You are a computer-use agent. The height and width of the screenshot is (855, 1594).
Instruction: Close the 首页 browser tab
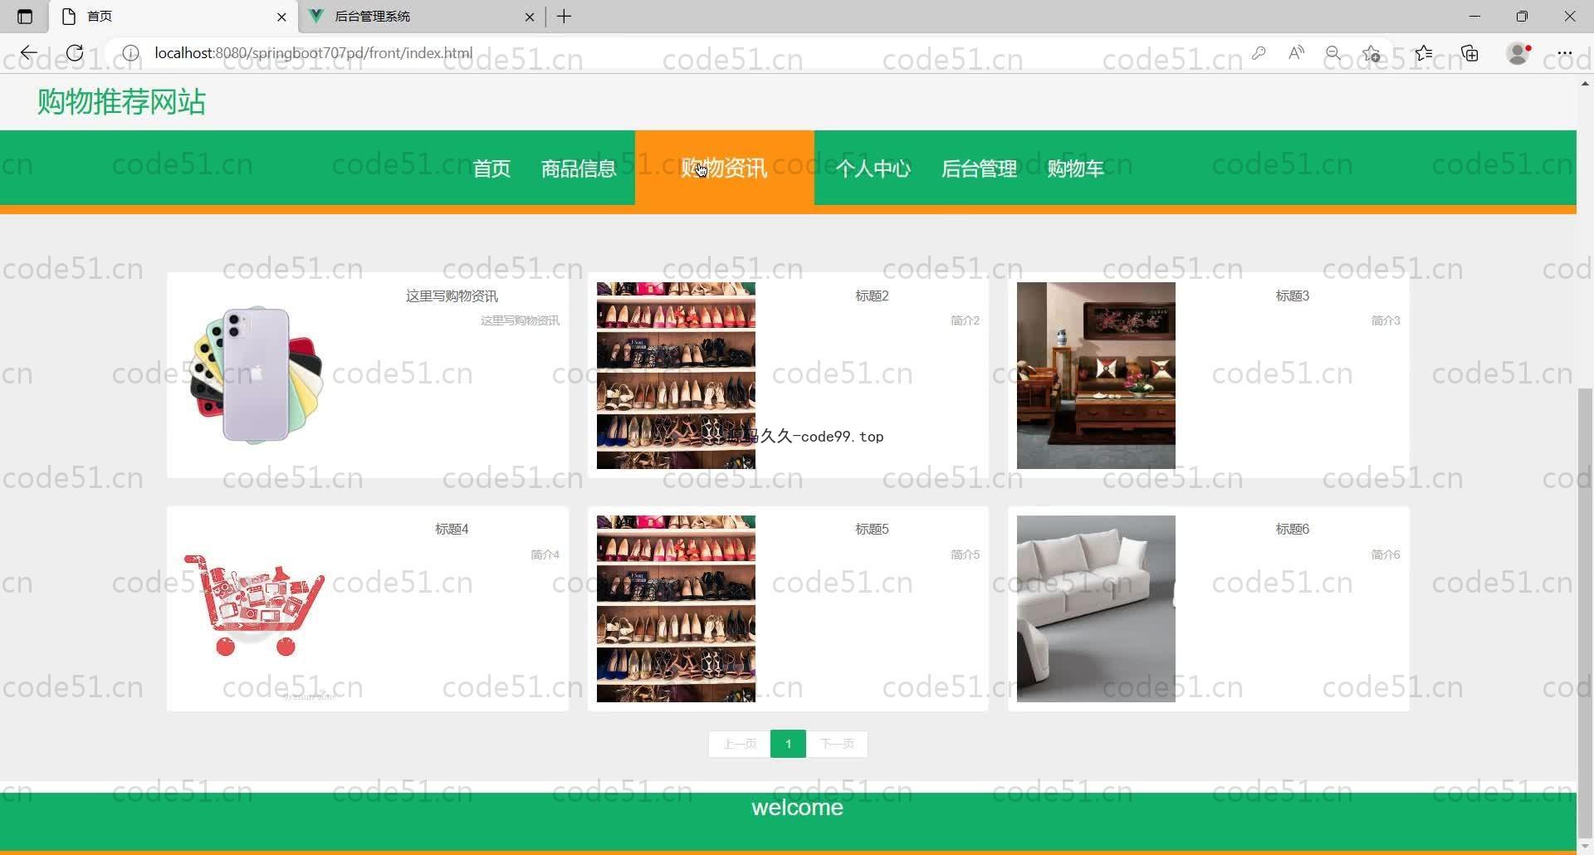(x=281, y=17)
